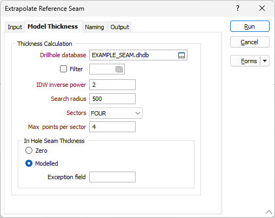Click the question mark help icon
The height and width of the screenshot is (218, 275).
coord(238,8)
